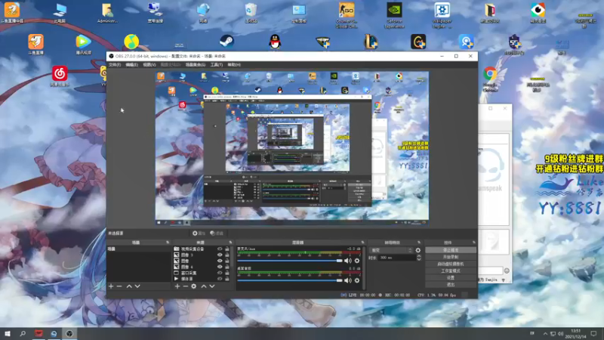Open OBS 设置 settings button
The width and height of the screenshot is (604, 340).
(x=451, y=278)
